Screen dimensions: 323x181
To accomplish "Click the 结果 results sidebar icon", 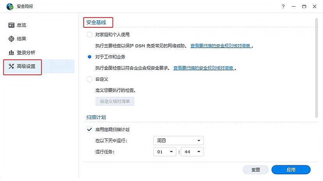I will [x=11, y=39].
